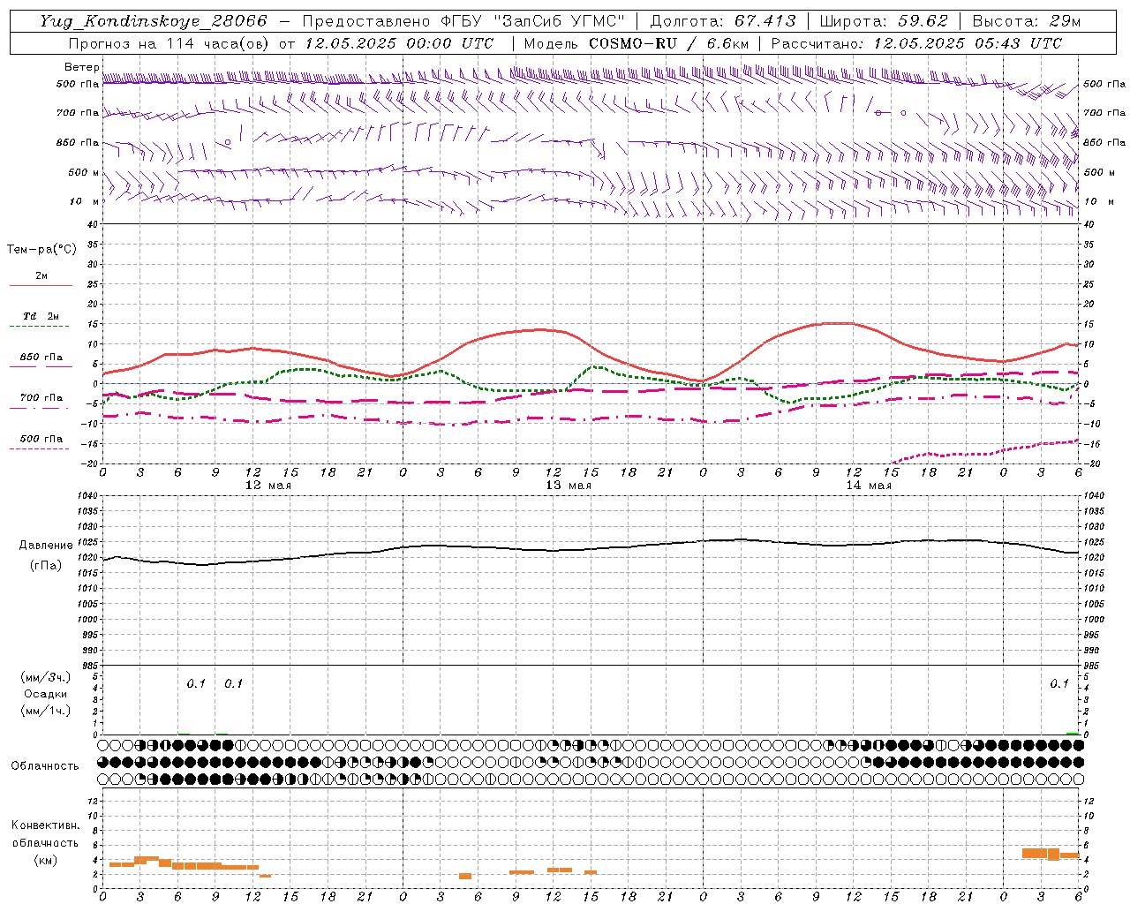Select the left 10 м wind level label
This screenshot has width=1130, height=904.
click(x=86, y=201)
